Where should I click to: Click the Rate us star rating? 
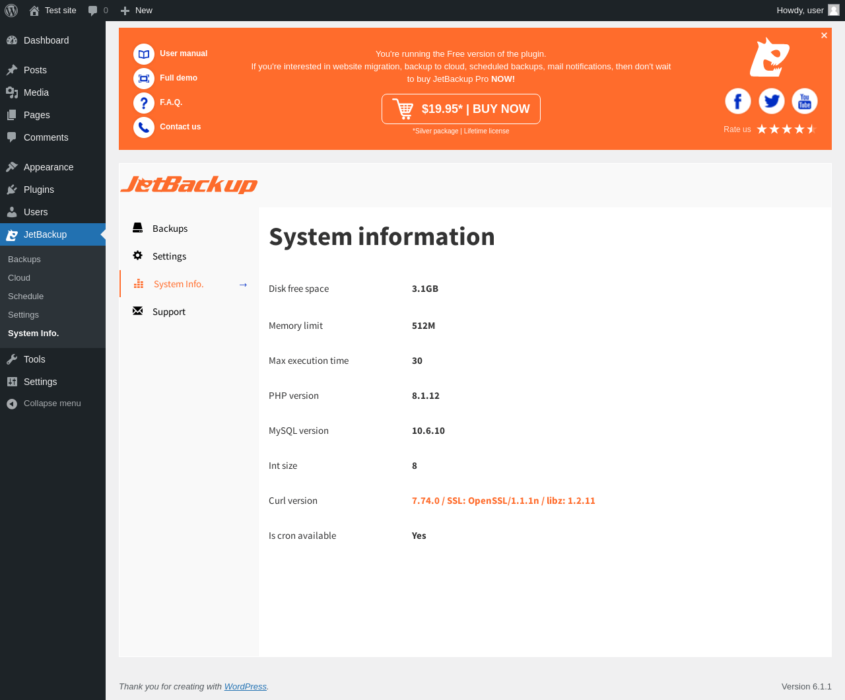click(x=787, y=129)
